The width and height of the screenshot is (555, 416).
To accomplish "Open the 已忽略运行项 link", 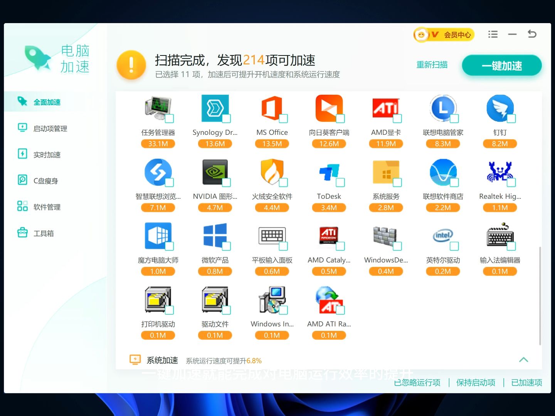I will point(417,382).
